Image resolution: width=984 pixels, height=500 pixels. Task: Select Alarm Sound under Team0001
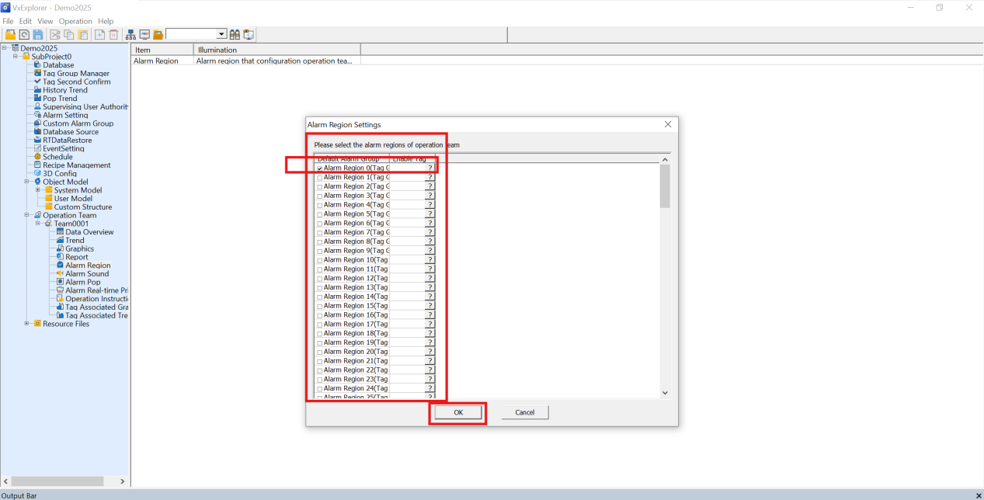87,274
